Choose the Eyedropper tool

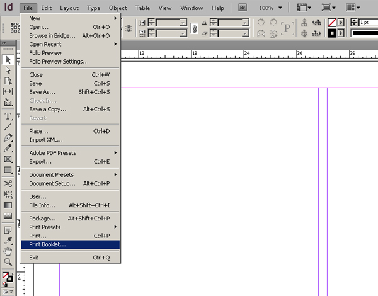(x=8, y=241)
